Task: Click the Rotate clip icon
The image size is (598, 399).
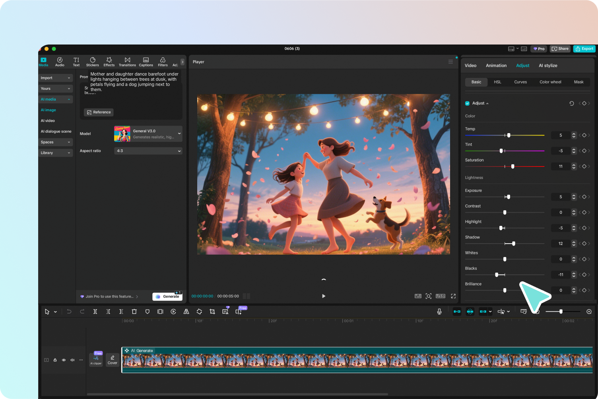Action: coord(199,312)
